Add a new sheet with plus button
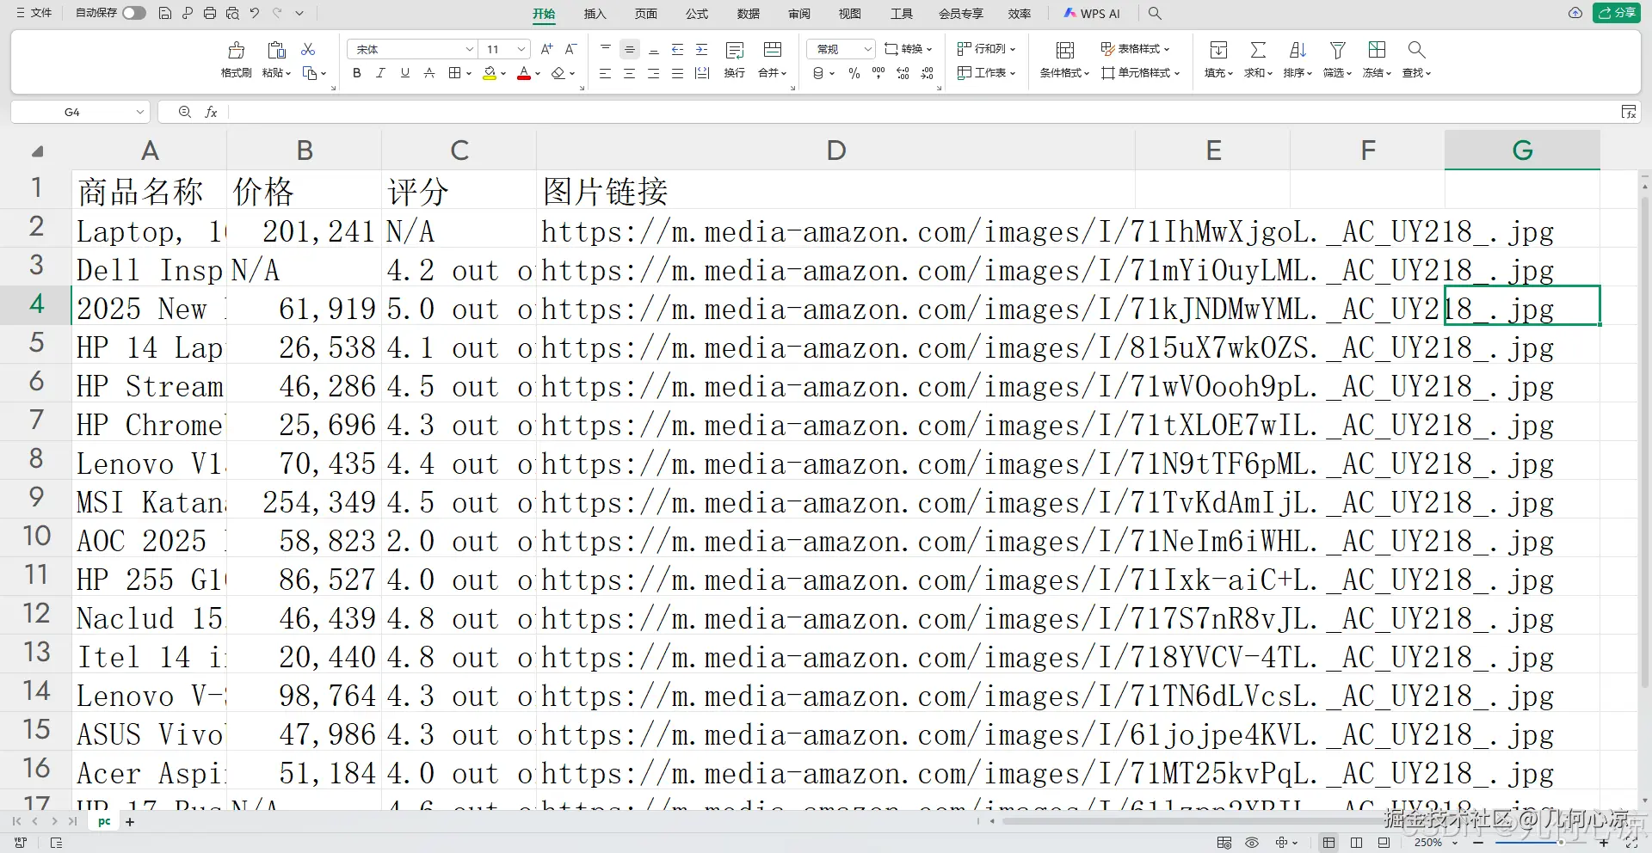Image resolution: width=1652 pixels, height=853 pixels. pyautogui.click(x=130, y=822)
